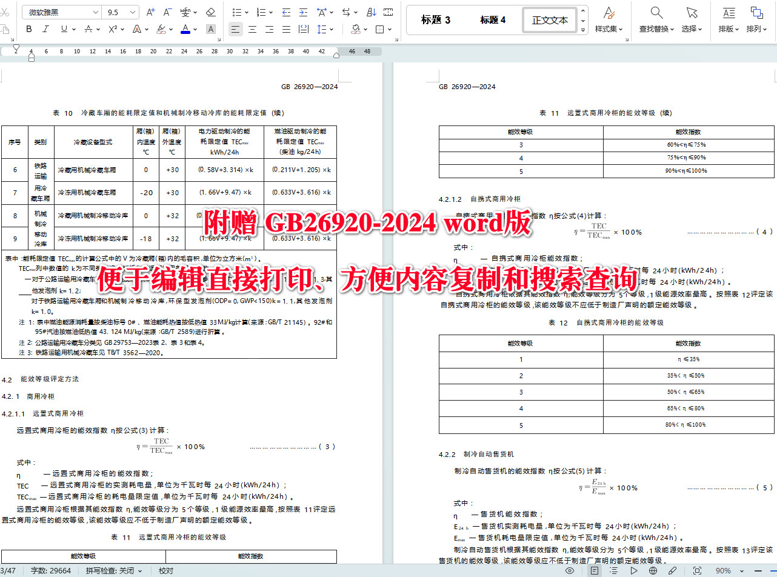This screenshot has height=577, width=777.
Task: Toggle italic formatting
Action: point(44,28)
